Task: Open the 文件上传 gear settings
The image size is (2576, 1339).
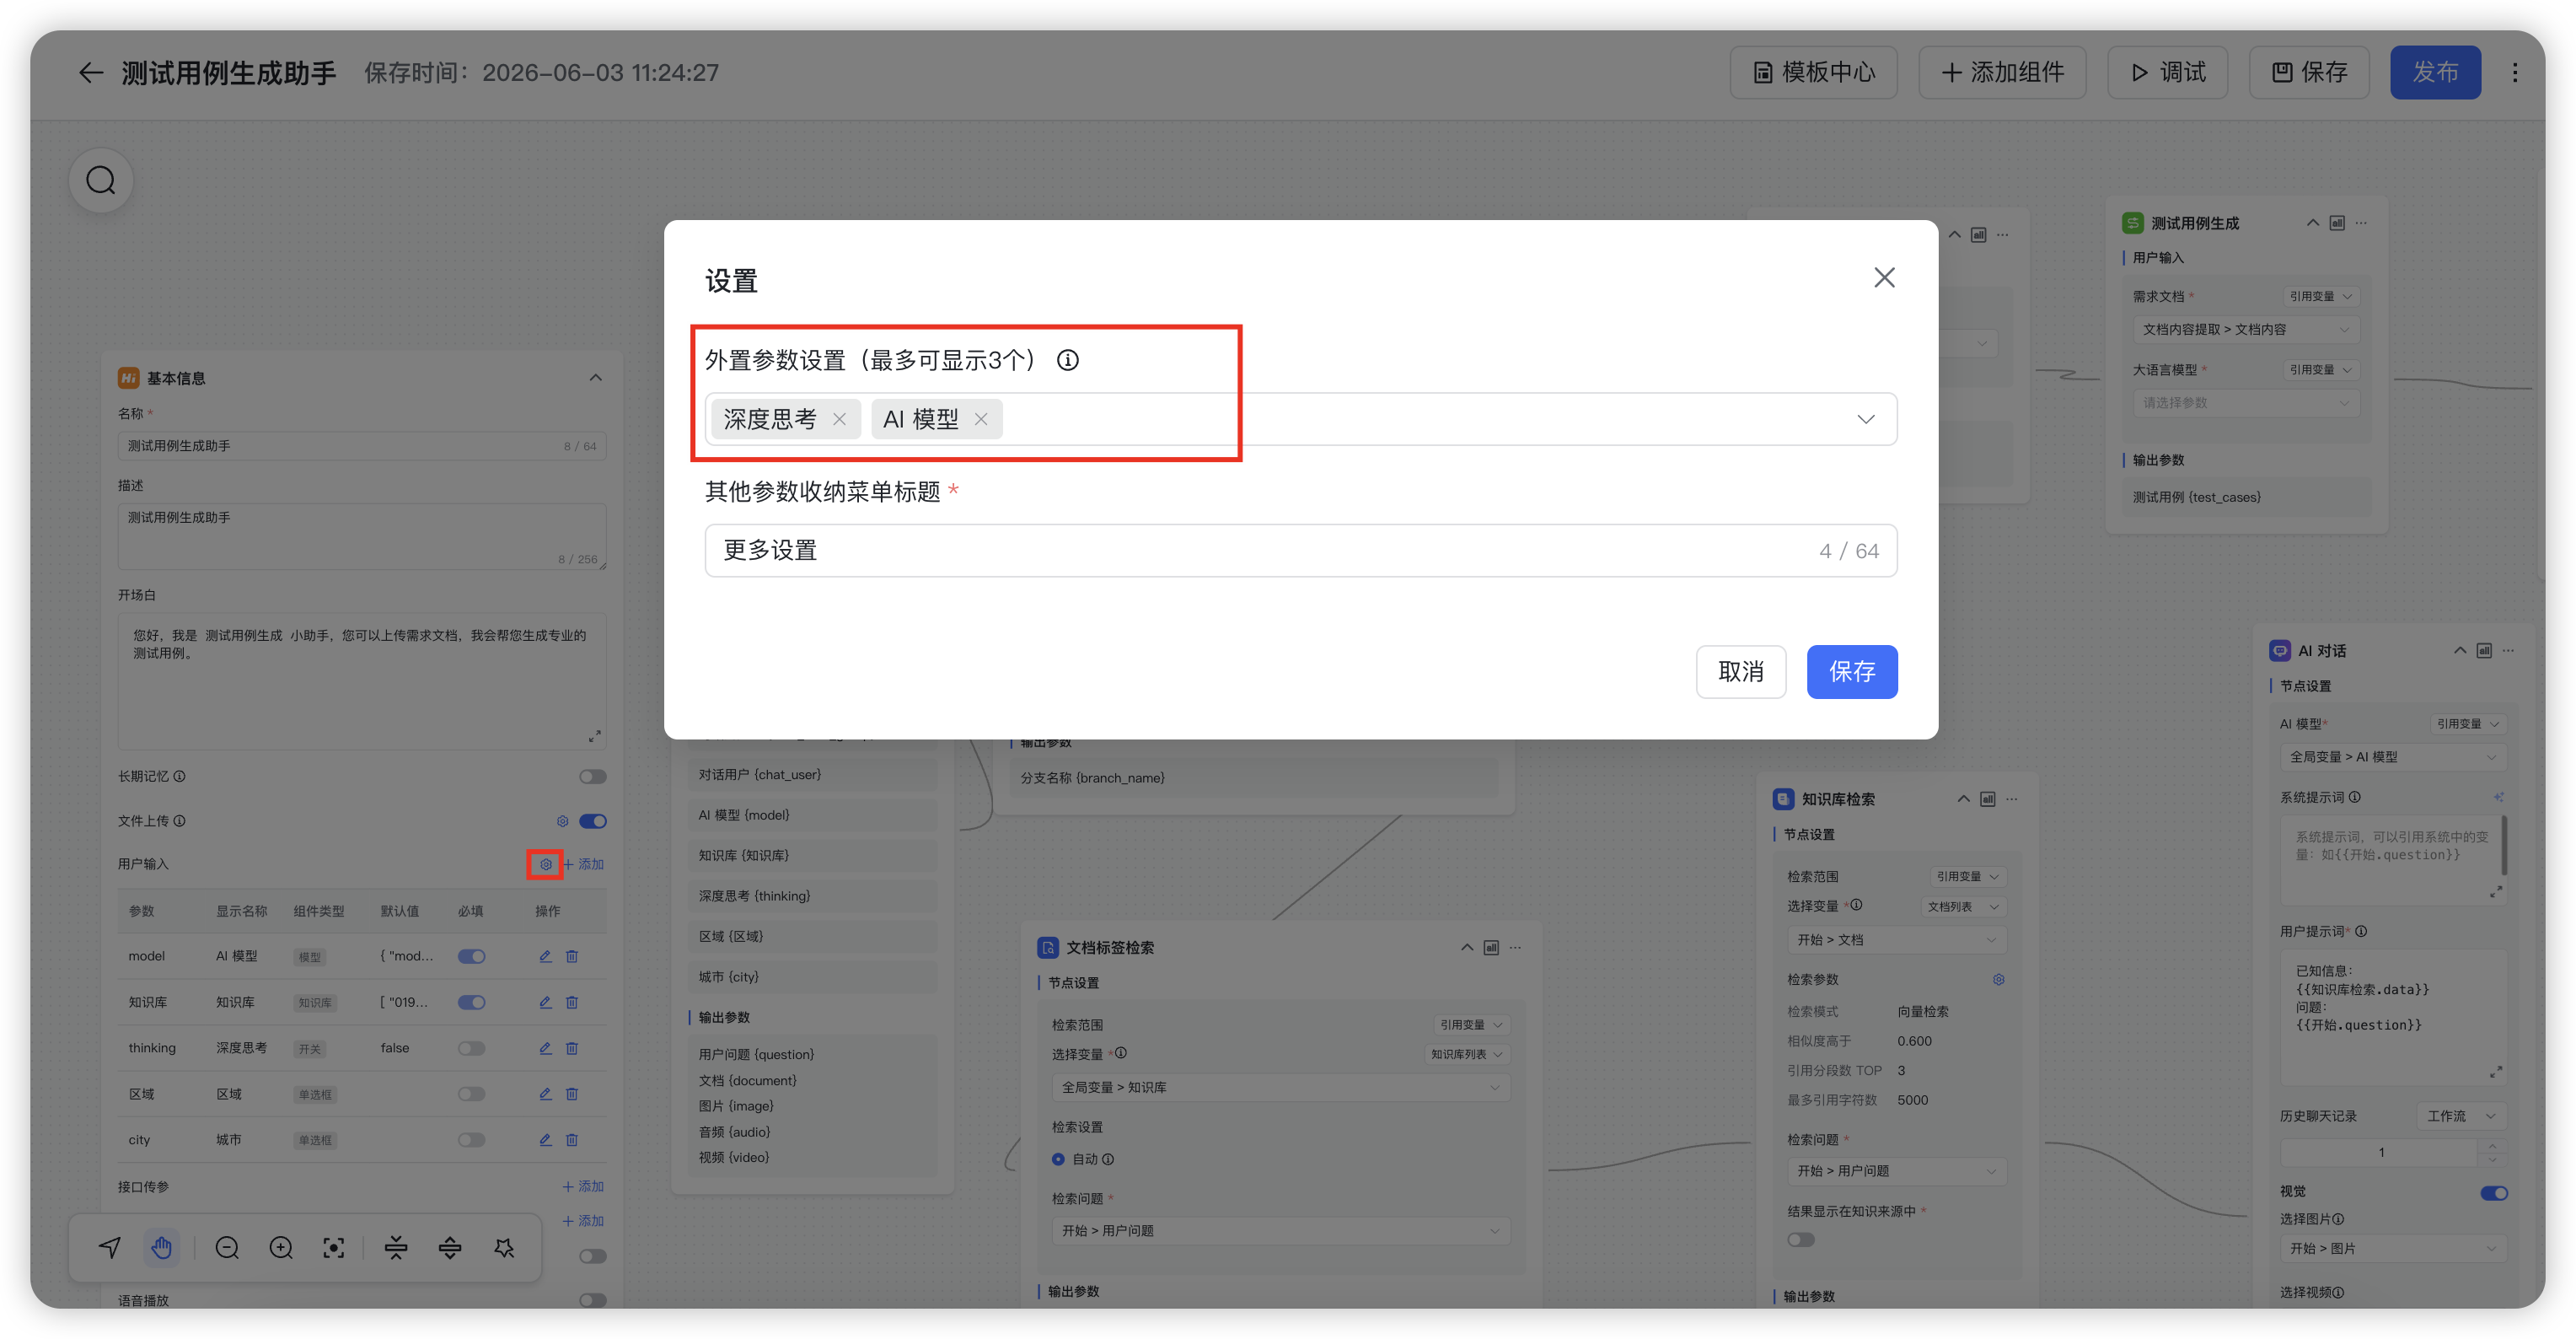Action: [563, 821]
